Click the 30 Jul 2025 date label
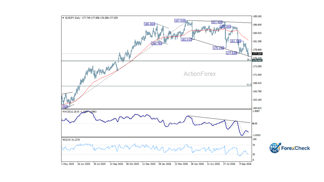324x182 pixels. click(100, 164)
